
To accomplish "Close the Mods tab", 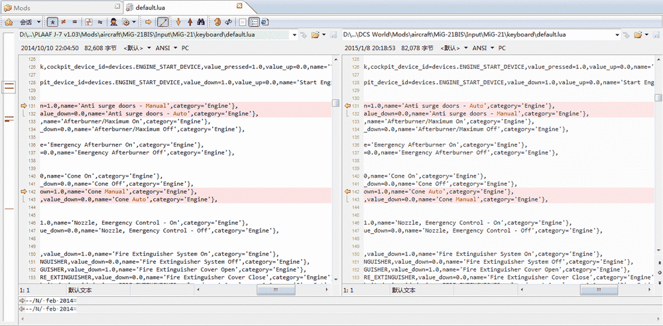I will click(117, 7).
